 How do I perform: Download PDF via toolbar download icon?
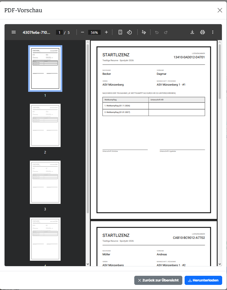pos(192,32)
